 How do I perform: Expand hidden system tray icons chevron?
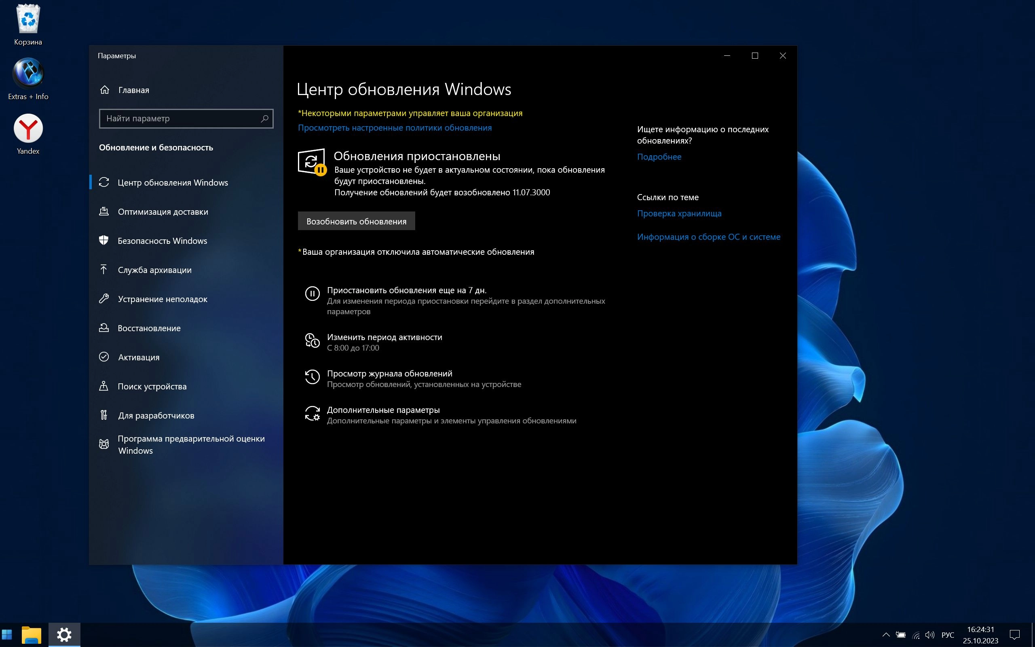(886, 634)
